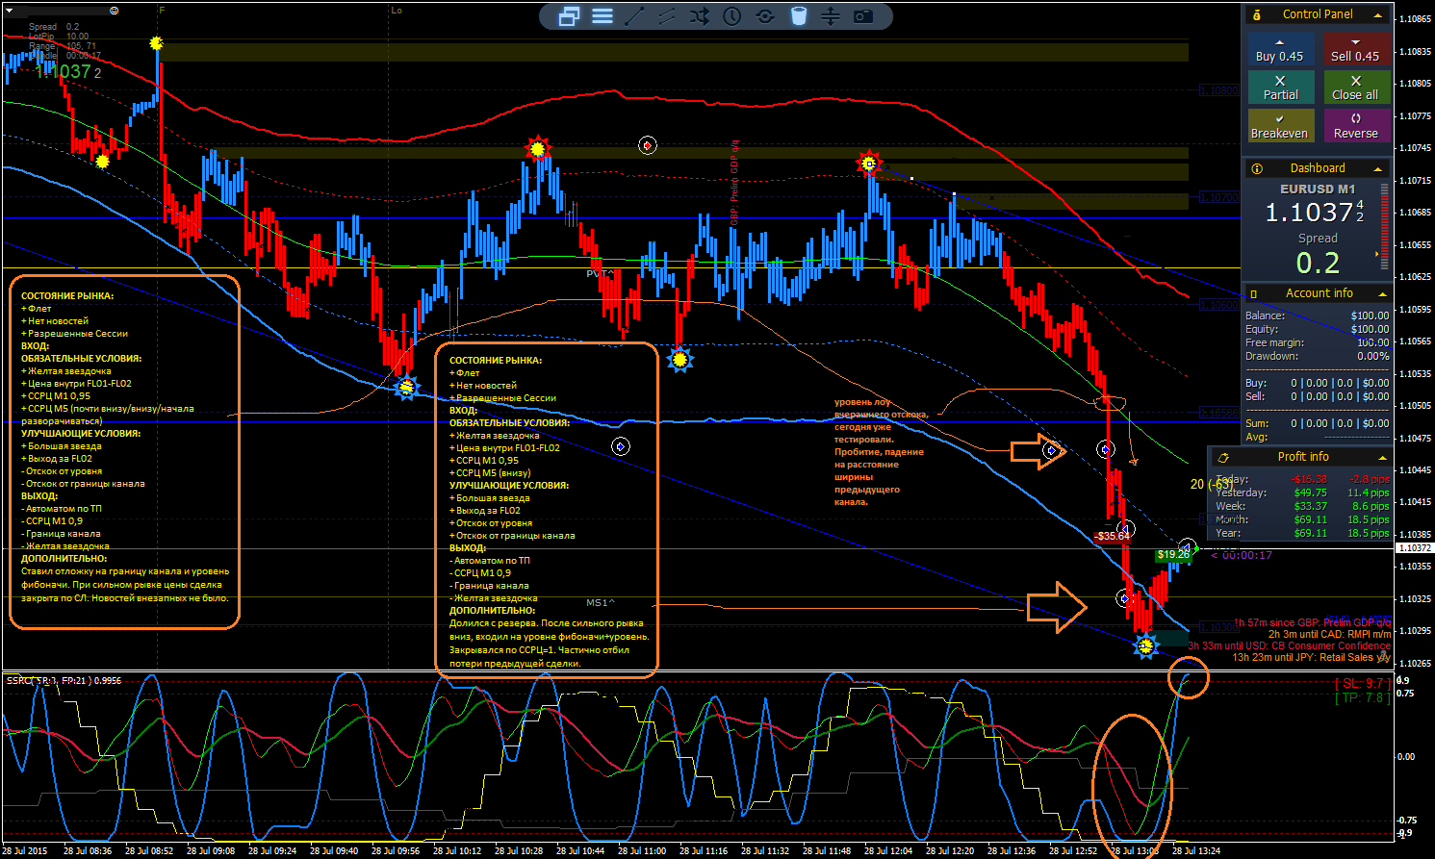The height and width of the screenshot is (859, 1435).
Task: Click the cascading windows icon in top toolbar
Action: (569, 16)
